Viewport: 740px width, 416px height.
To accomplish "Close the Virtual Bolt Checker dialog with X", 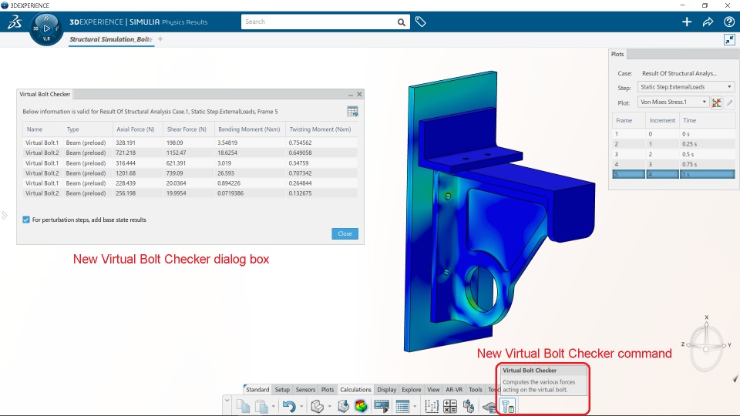I will (360, 94).
